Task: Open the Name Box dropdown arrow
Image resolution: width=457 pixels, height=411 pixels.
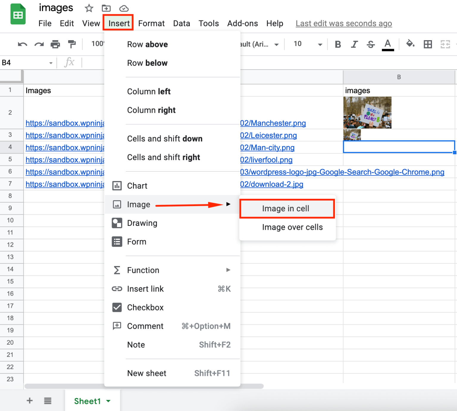Action: pyautogui.click(x=51, y=62)
